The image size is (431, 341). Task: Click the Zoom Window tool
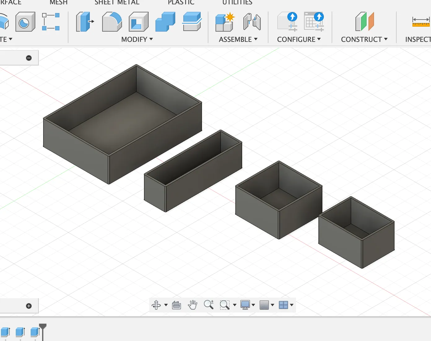tap(224, 305)
